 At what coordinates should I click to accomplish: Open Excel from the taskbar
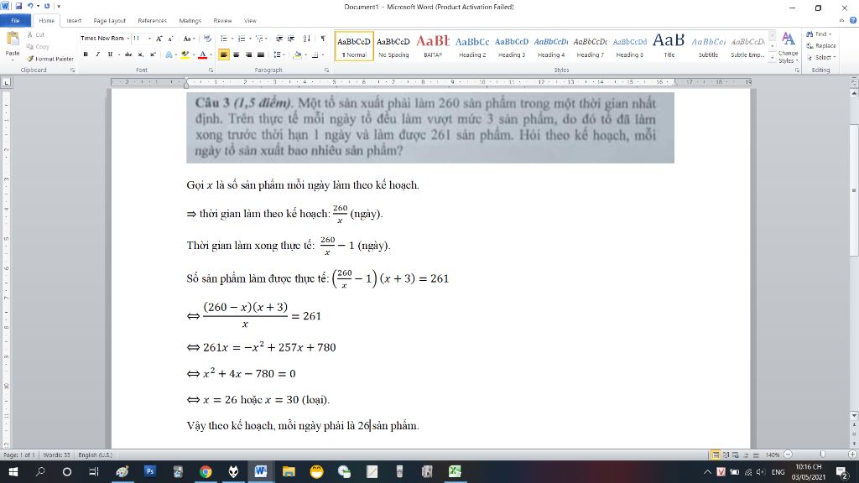tap(455, 471)
